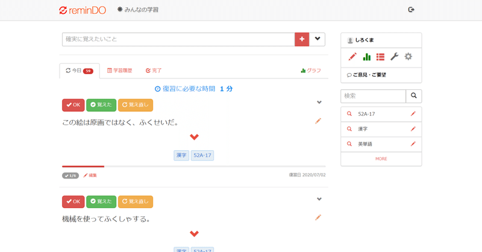
Task: Click the red plus add button
Action: point(302,39)
